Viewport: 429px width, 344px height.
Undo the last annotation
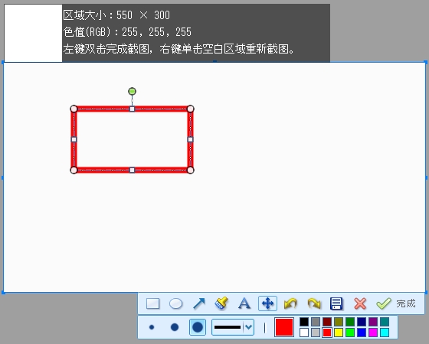[x=290, y=303]
